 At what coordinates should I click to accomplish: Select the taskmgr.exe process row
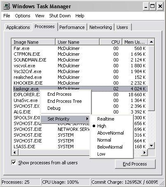click(80, 89)
